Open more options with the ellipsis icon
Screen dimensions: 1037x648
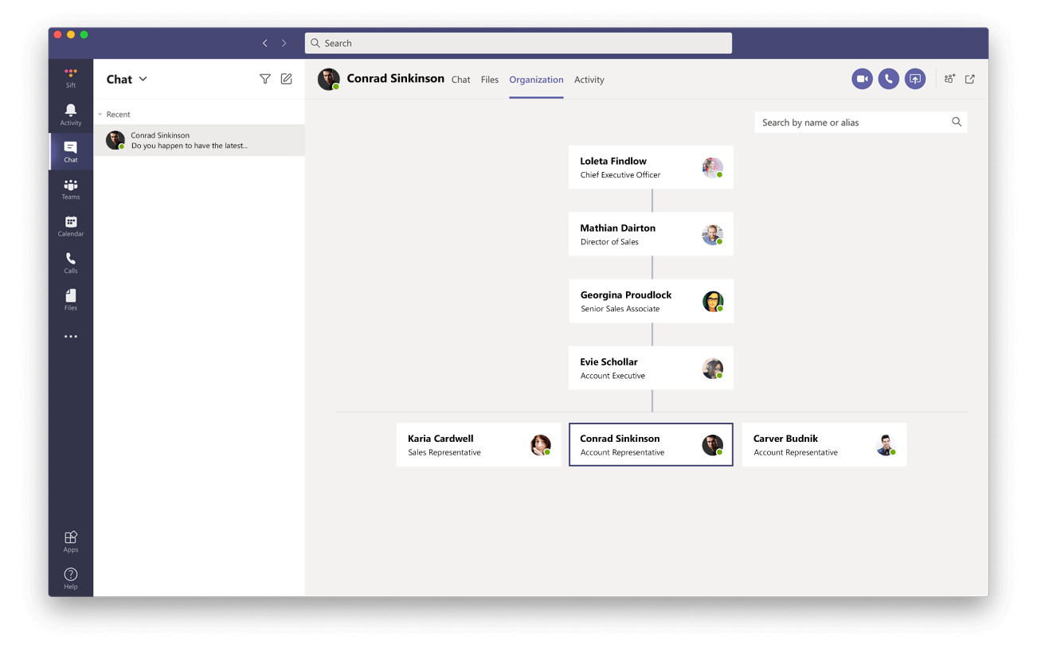click(x=70, y=336)
